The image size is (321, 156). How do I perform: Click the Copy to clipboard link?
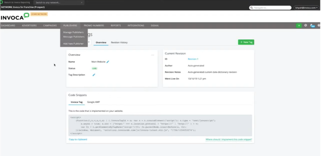click(x=78, y=139)
